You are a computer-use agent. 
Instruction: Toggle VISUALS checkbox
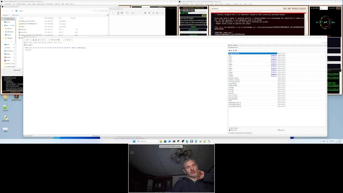pyautogui.click(x=5, y=80)
